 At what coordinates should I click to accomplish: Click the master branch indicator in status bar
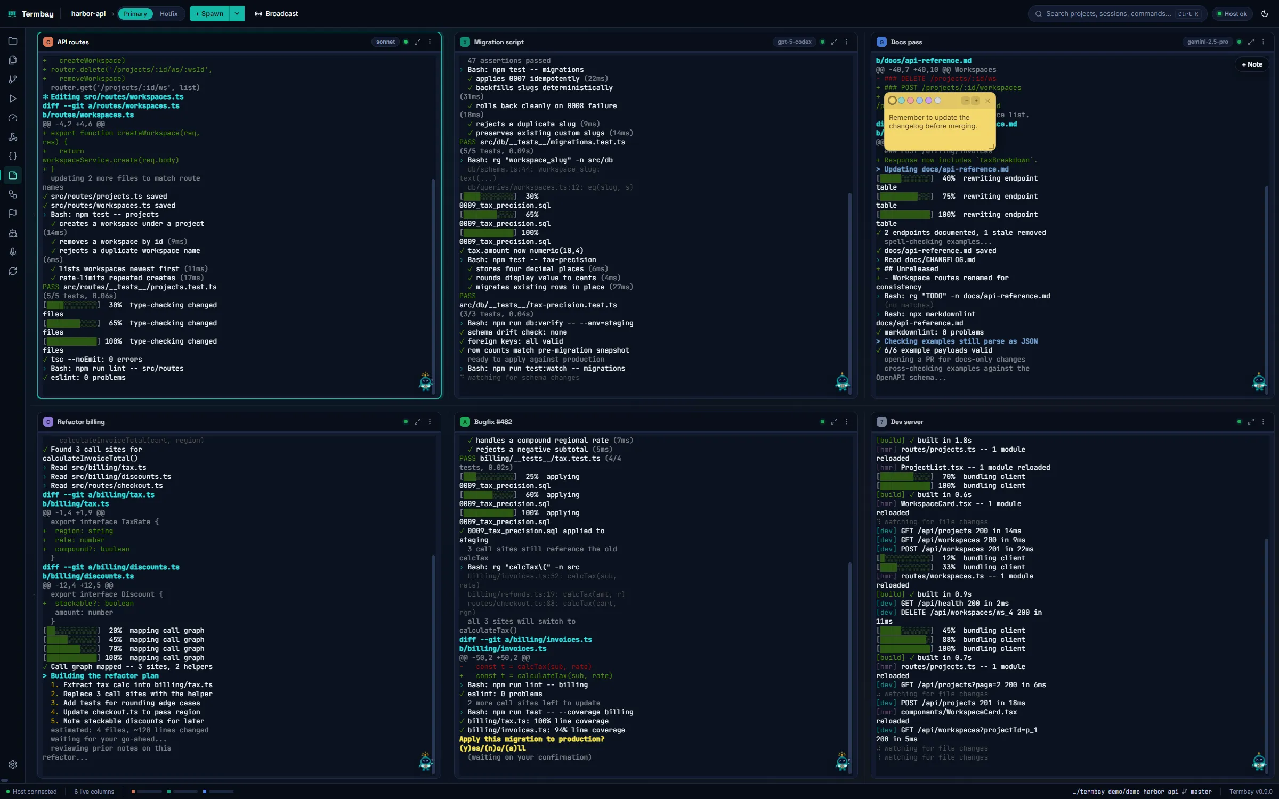[1197, 792]
